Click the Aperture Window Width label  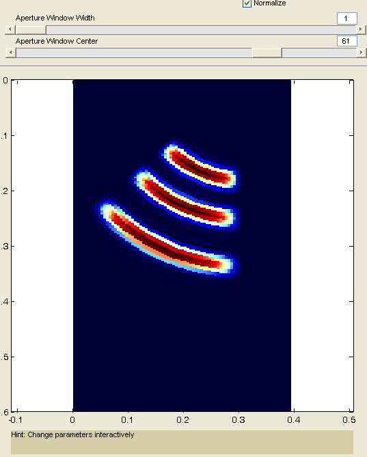pyautogui.click(x=55, y=18)
